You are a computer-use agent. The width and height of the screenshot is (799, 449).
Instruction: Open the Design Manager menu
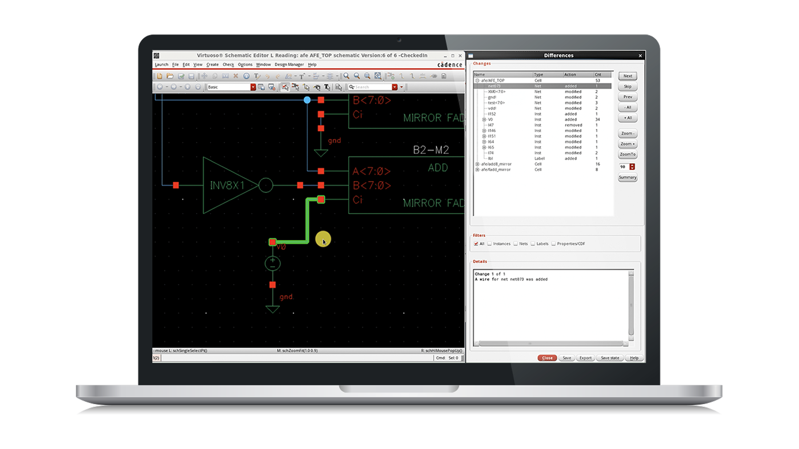tap(289, 65)
